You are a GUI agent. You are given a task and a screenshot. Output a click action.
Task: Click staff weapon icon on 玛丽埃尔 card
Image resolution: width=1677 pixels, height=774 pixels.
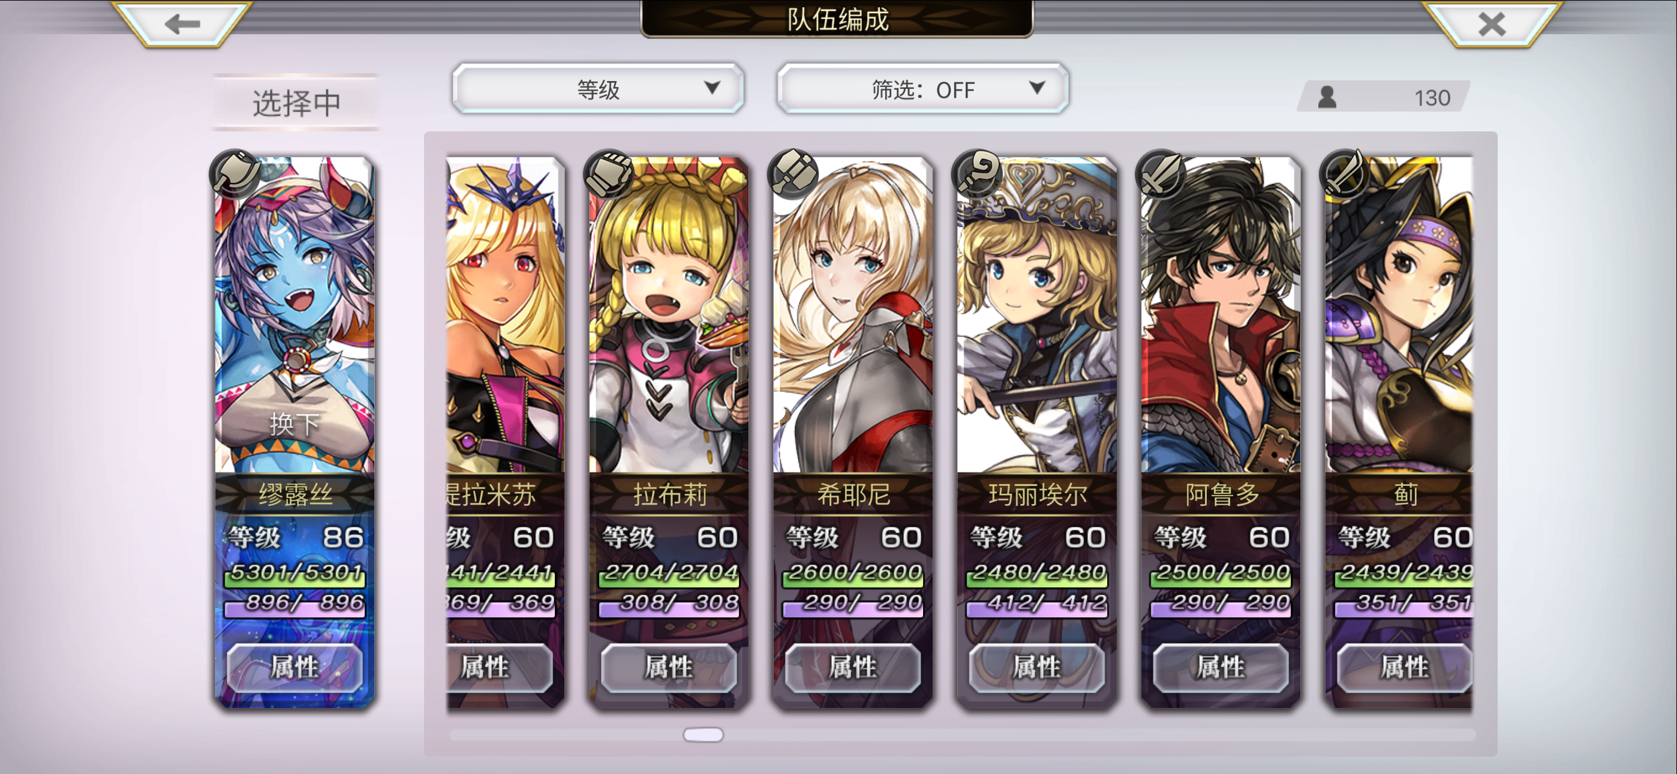click(x=977, y=174)
